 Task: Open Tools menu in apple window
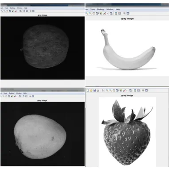point(7,8)
